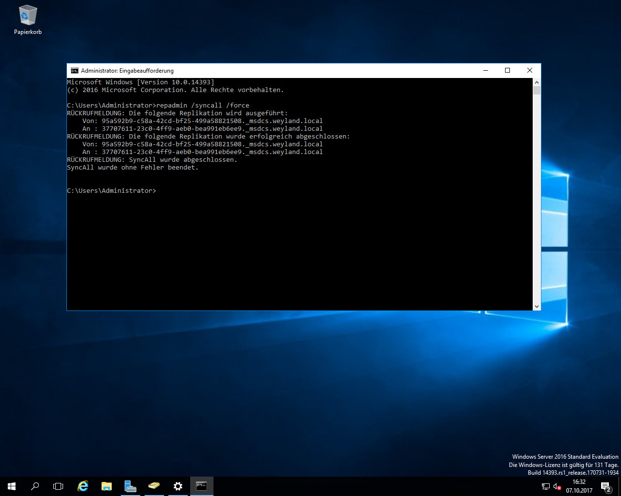This screenshot has height=496, width=621.
Task: Open Task View from the taskbar
Action: pyautogui.click(x=58, y=486)
